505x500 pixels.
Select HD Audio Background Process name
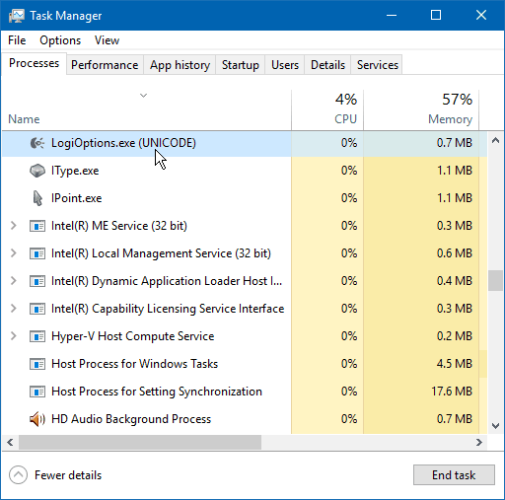pos(131,419)
